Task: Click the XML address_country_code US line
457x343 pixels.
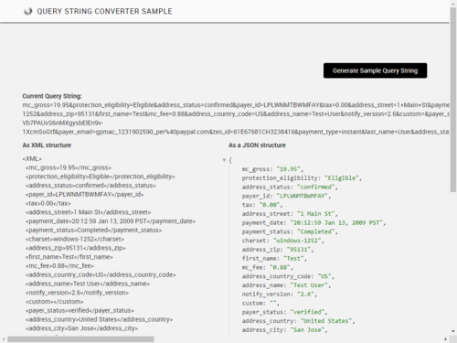Action: (x=101, y=274)
